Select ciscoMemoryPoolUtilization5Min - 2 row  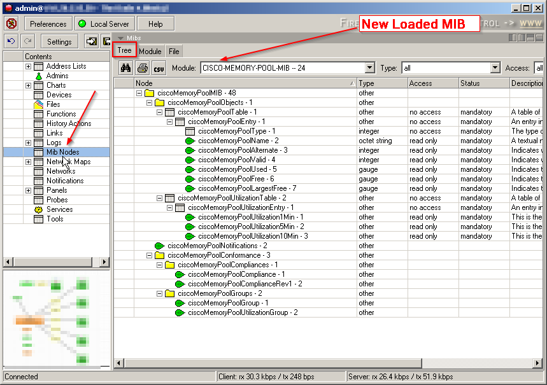tap(328, 227)
